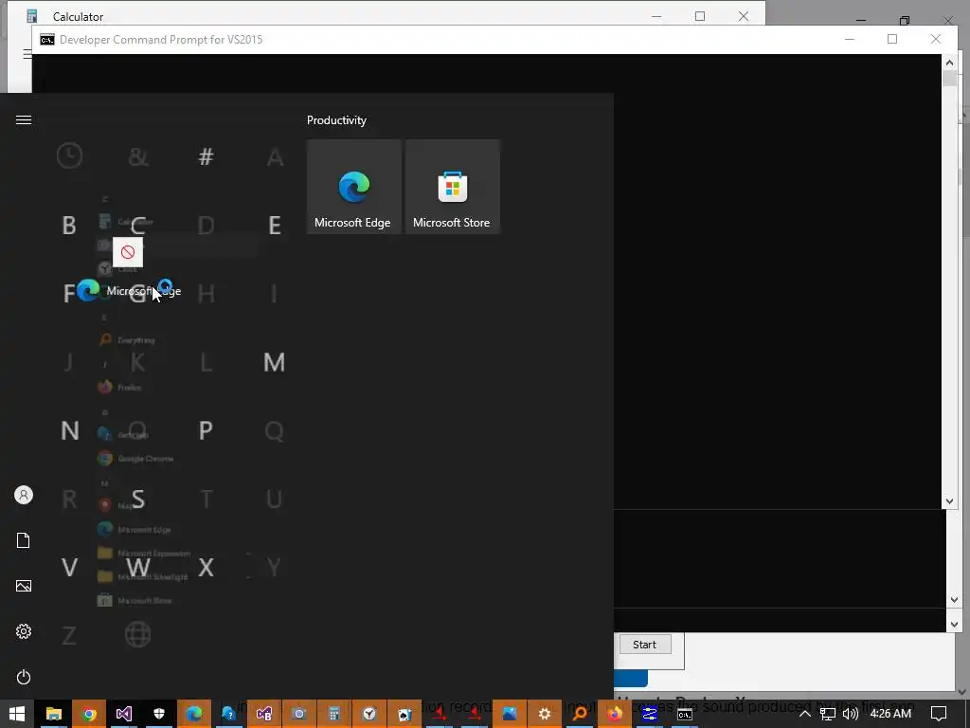Viewport: 970px width, 728px height.
Task: Open the volume speaker icon in tray
Action: [x=851, y=714]
